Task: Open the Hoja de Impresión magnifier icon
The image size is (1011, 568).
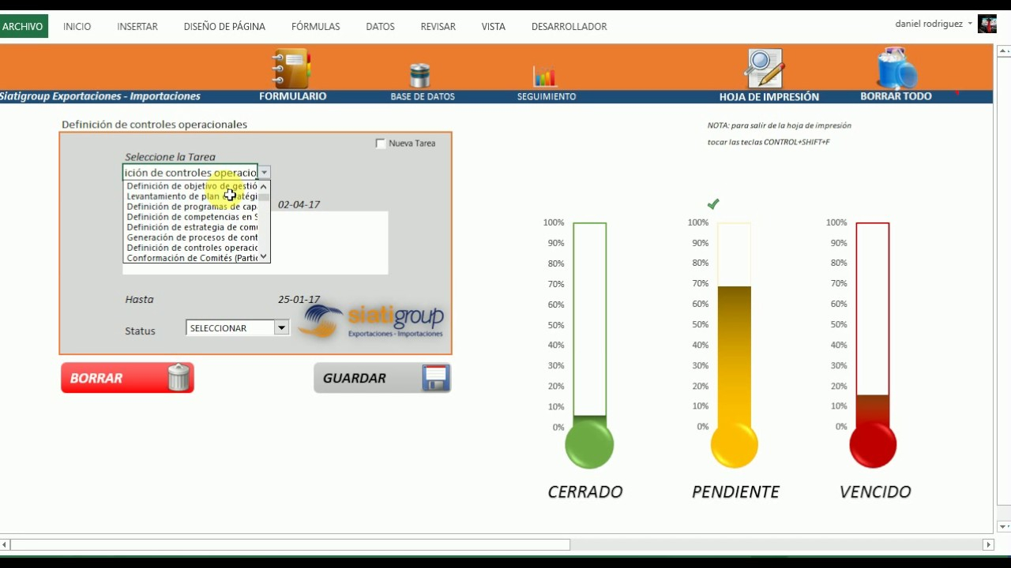Action: 765,69
